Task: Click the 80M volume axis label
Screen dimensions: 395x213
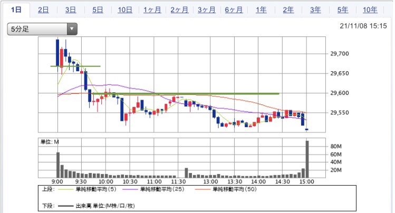Action: (336, 146)
